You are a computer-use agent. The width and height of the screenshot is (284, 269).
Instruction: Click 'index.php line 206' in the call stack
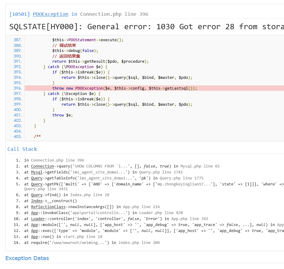coord(139,242)
